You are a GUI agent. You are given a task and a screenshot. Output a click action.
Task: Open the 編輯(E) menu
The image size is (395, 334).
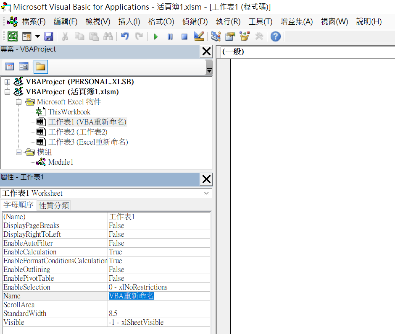(66, 22)
